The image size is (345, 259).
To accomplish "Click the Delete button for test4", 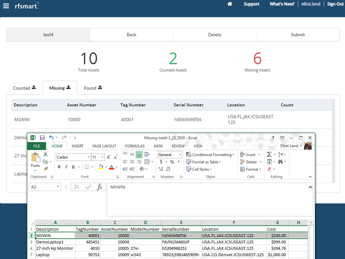I will [x=215, y=35].
